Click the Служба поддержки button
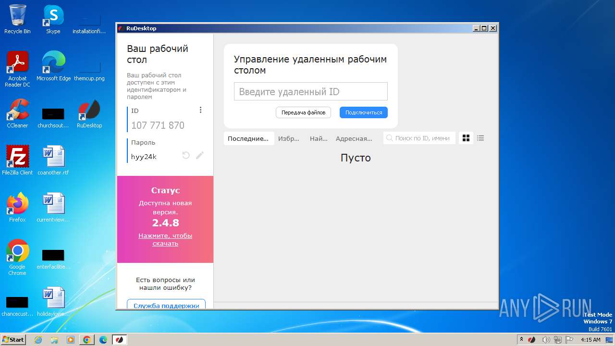615x346 pixels. [166, 305]
